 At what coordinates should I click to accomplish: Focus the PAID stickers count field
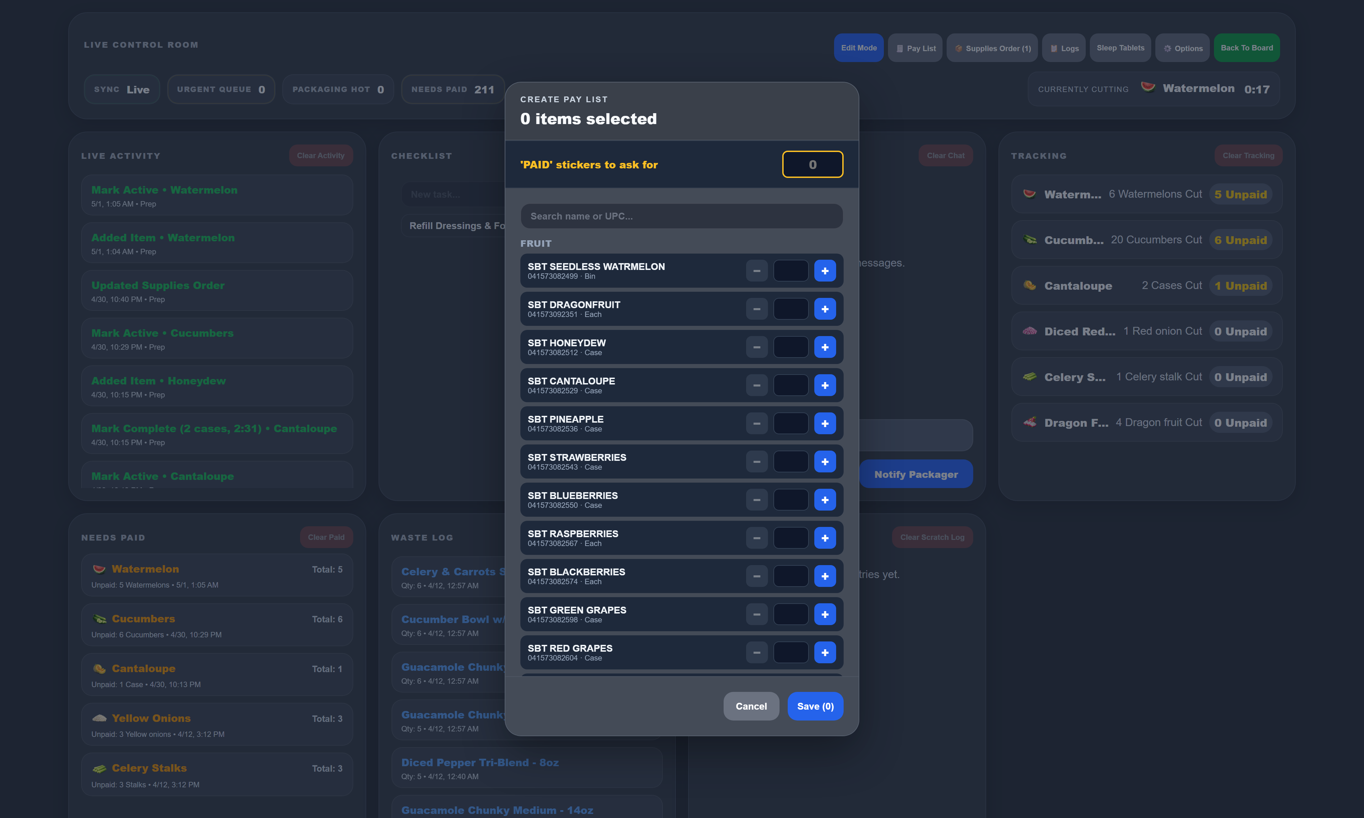tap(812, 164)
